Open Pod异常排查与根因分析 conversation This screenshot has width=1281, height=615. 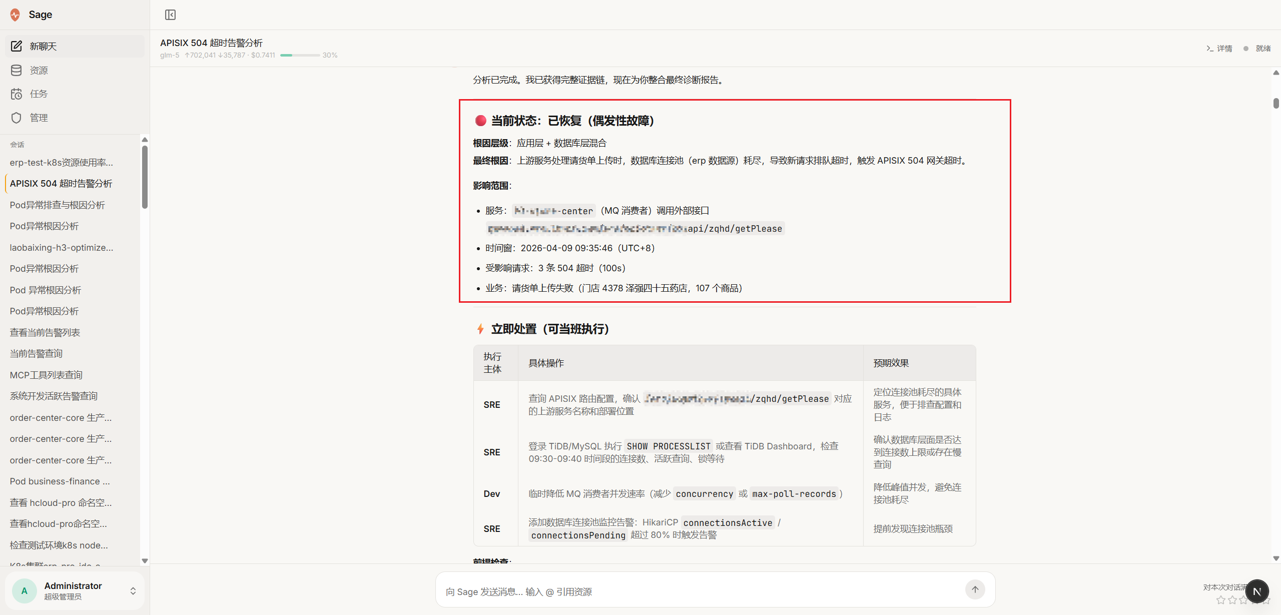[x=58, y=205]
